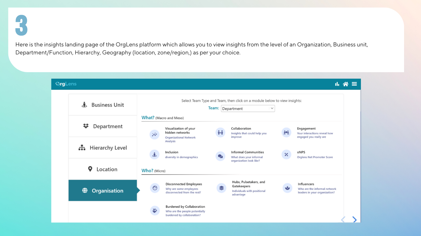Click the Inclusion module icon
The image size is (421, 236).
154,155
